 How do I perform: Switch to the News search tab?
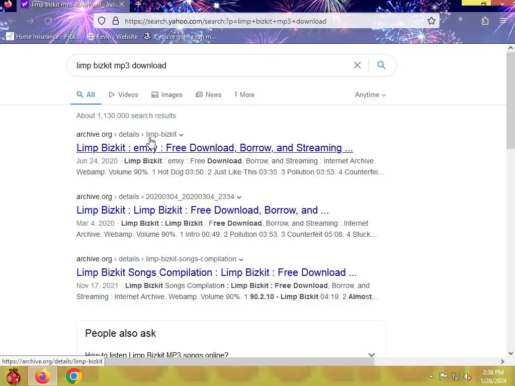209,94
